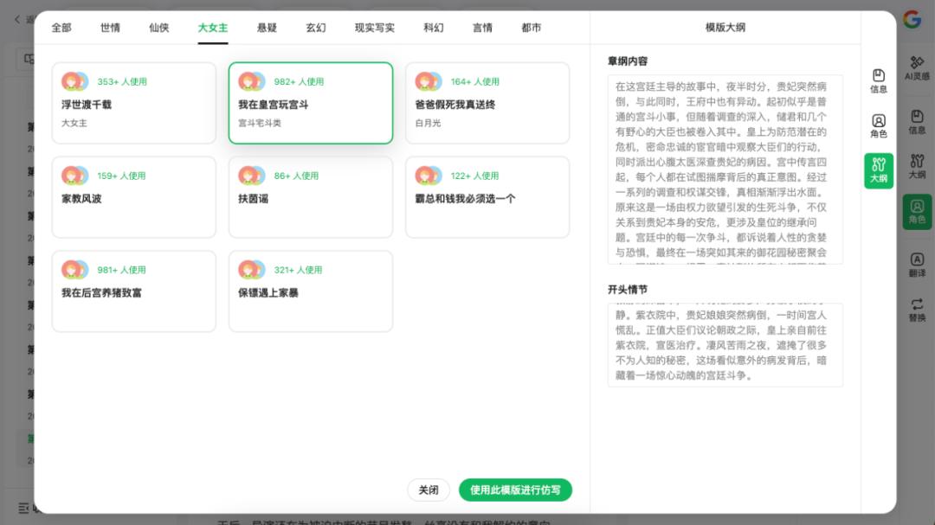Click 使用此模版进行仿写 button
This screenshot has height=525, width=935.
(x=515, y=490)
